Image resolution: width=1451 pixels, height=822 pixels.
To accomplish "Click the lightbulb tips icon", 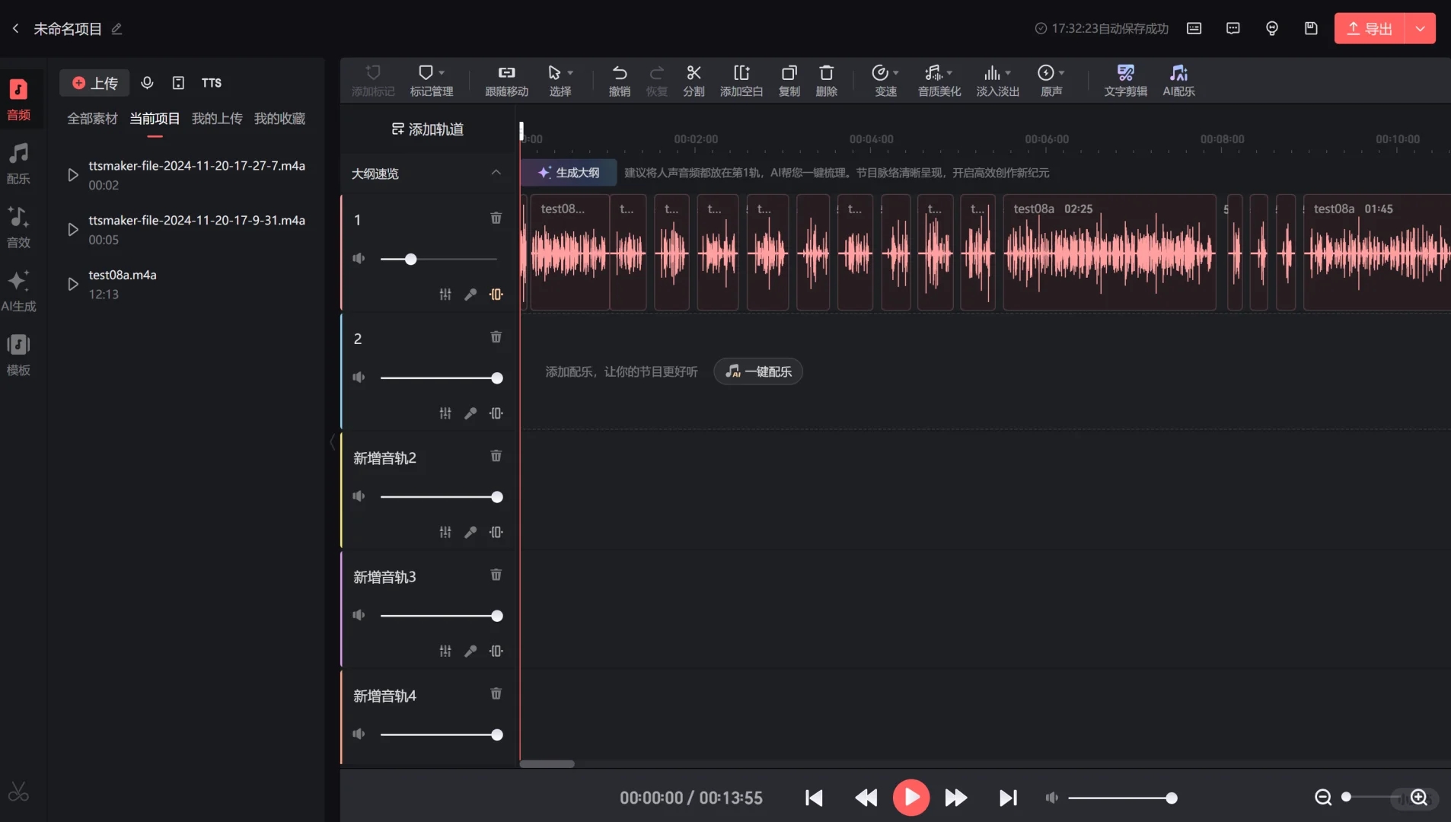I will [x=1271, y=28].
